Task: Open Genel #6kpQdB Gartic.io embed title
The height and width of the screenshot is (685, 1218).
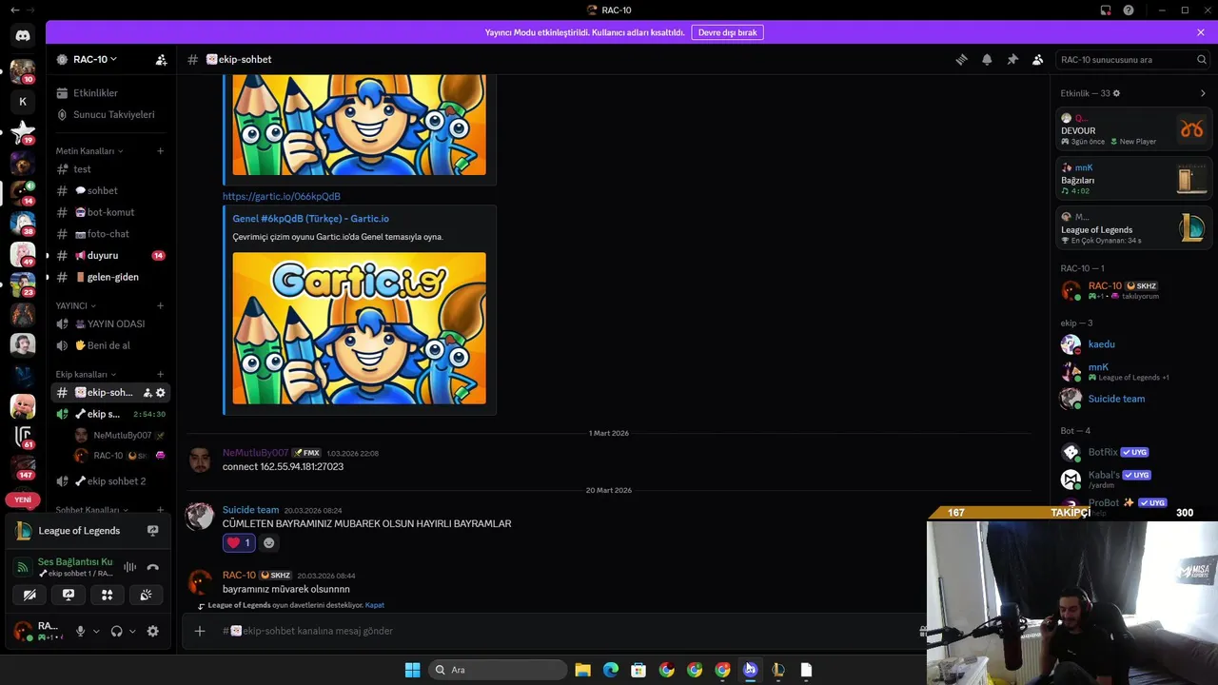Action: click(310, 219)
